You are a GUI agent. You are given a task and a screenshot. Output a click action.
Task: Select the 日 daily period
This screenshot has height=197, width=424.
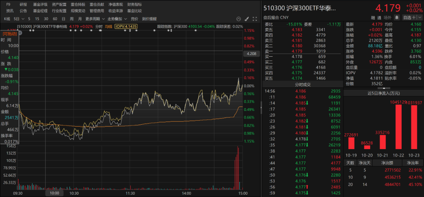(63, 19)
